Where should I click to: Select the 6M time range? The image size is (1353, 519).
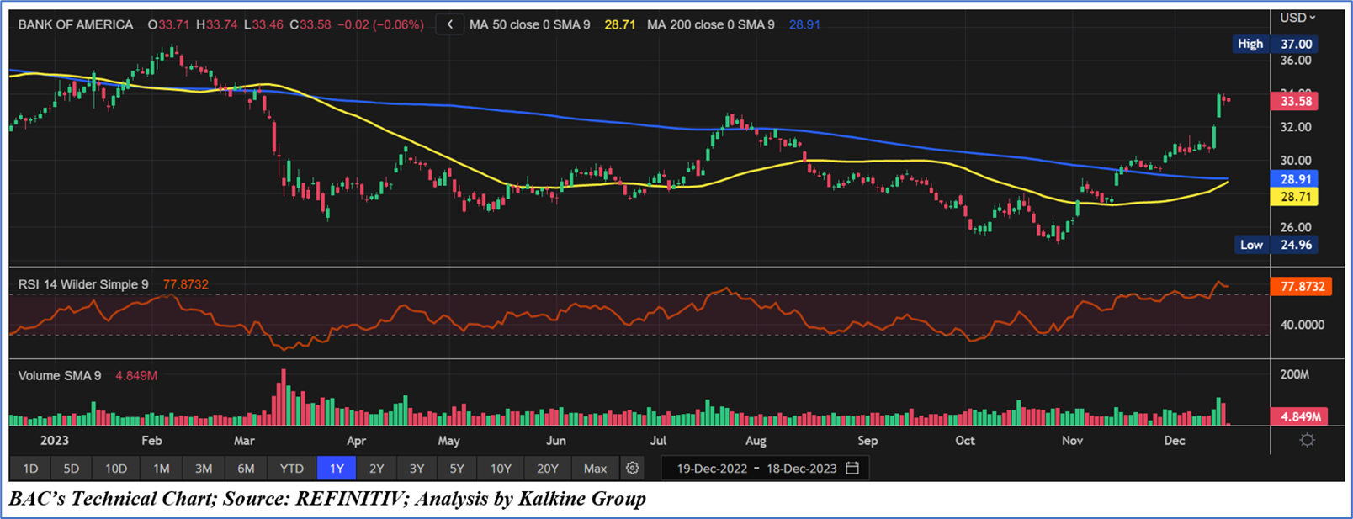(x=246, y=469)
